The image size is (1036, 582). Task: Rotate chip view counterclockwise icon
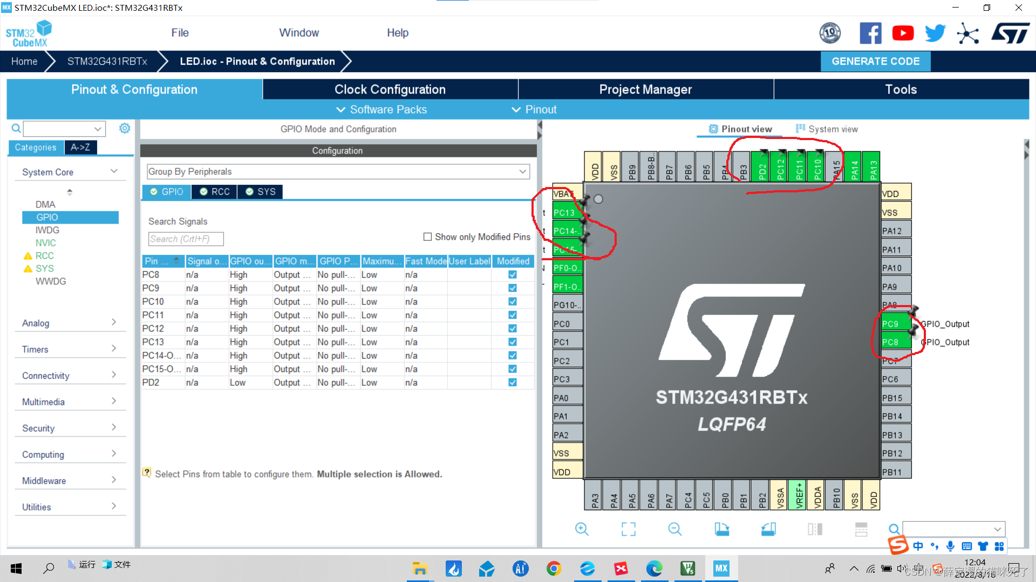pyautogui.click(x=768, y=529)
